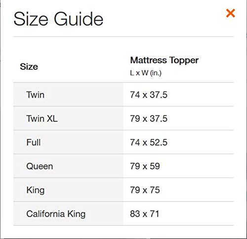Select the Size column header
The width and height of the screenshot is (247, 239).
pyautogui.click(x=29, y=67)
